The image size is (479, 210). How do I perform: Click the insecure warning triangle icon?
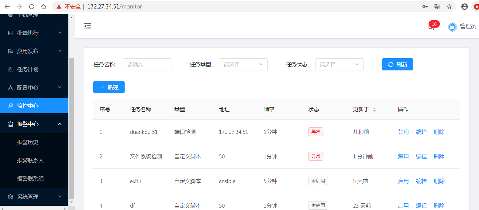coord(59,7)
